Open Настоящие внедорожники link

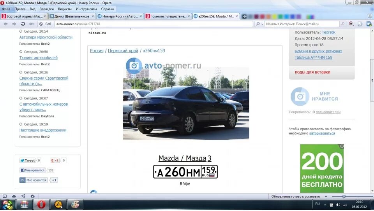click(43, 130)
